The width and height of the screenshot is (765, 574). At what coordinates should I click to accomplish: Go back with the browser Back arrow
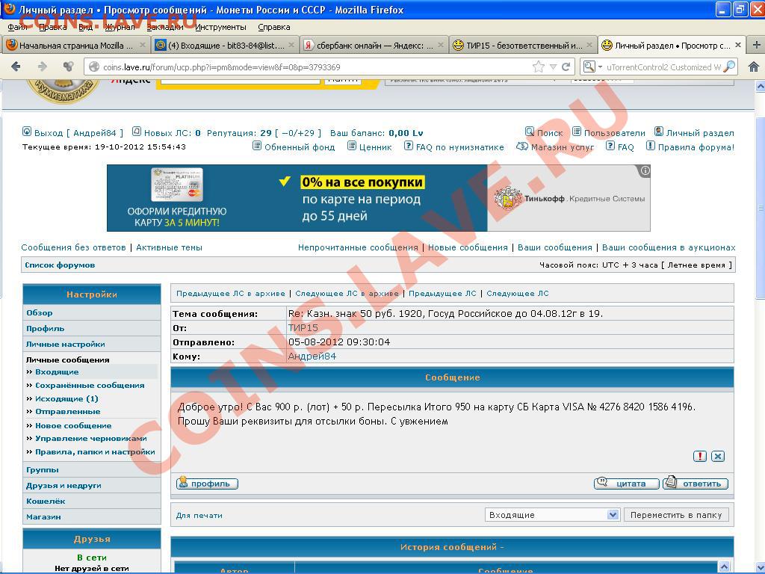coord(16,67)
